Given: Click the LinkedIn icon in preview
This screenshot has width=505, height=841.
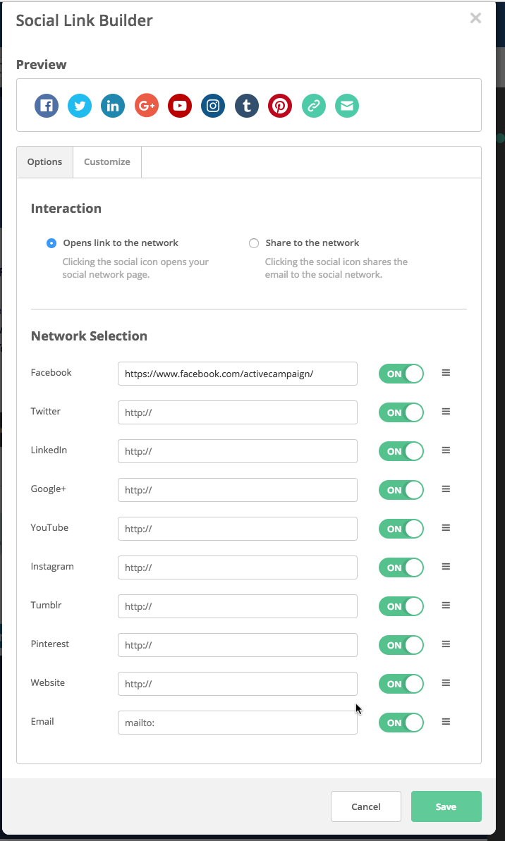Looking at the screenshot, I should 113,106.
